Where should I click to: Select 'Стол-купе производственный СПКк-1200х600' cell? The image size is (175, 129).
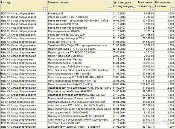coord(80,116)
